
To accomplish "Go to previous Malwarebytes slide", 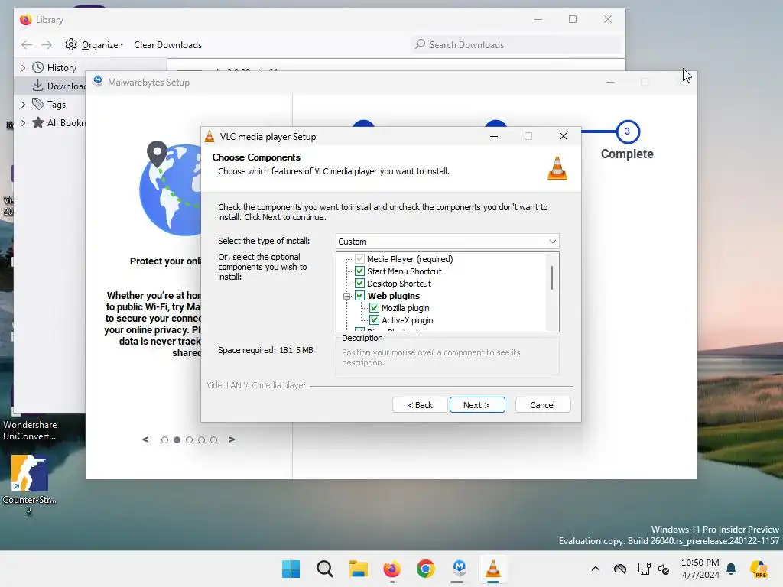I will [x=145, y=439].
